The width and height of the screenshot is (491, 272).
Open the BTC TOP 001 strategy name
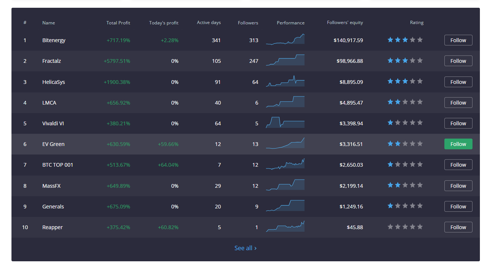58,165
